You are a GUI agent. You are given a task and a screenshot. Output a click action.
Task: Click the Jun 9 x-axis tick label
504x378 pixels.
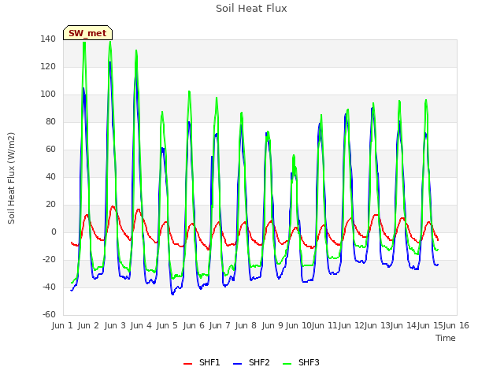(272, 325)
